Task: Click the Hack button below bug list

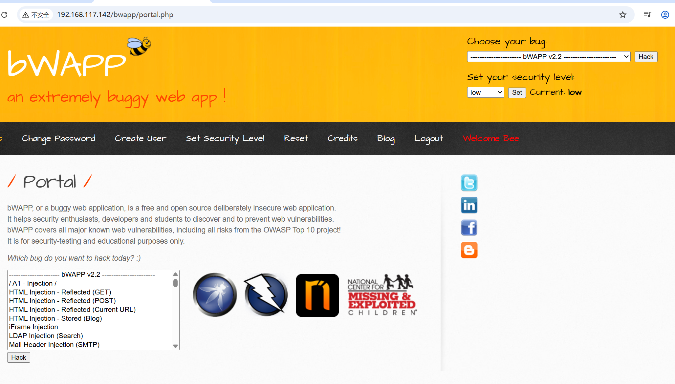Action: [19, 357]
